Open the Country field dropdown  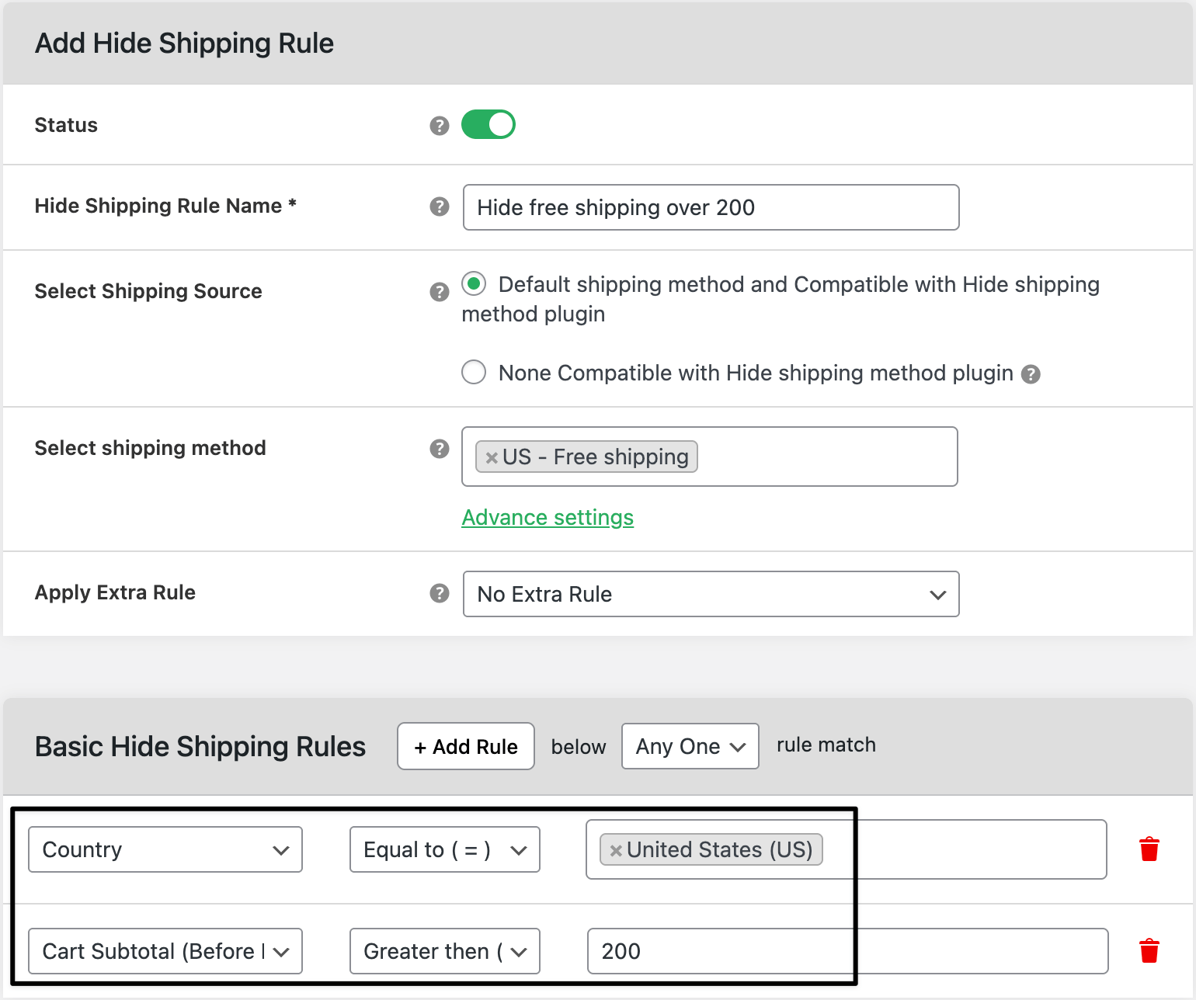point(165,849)
